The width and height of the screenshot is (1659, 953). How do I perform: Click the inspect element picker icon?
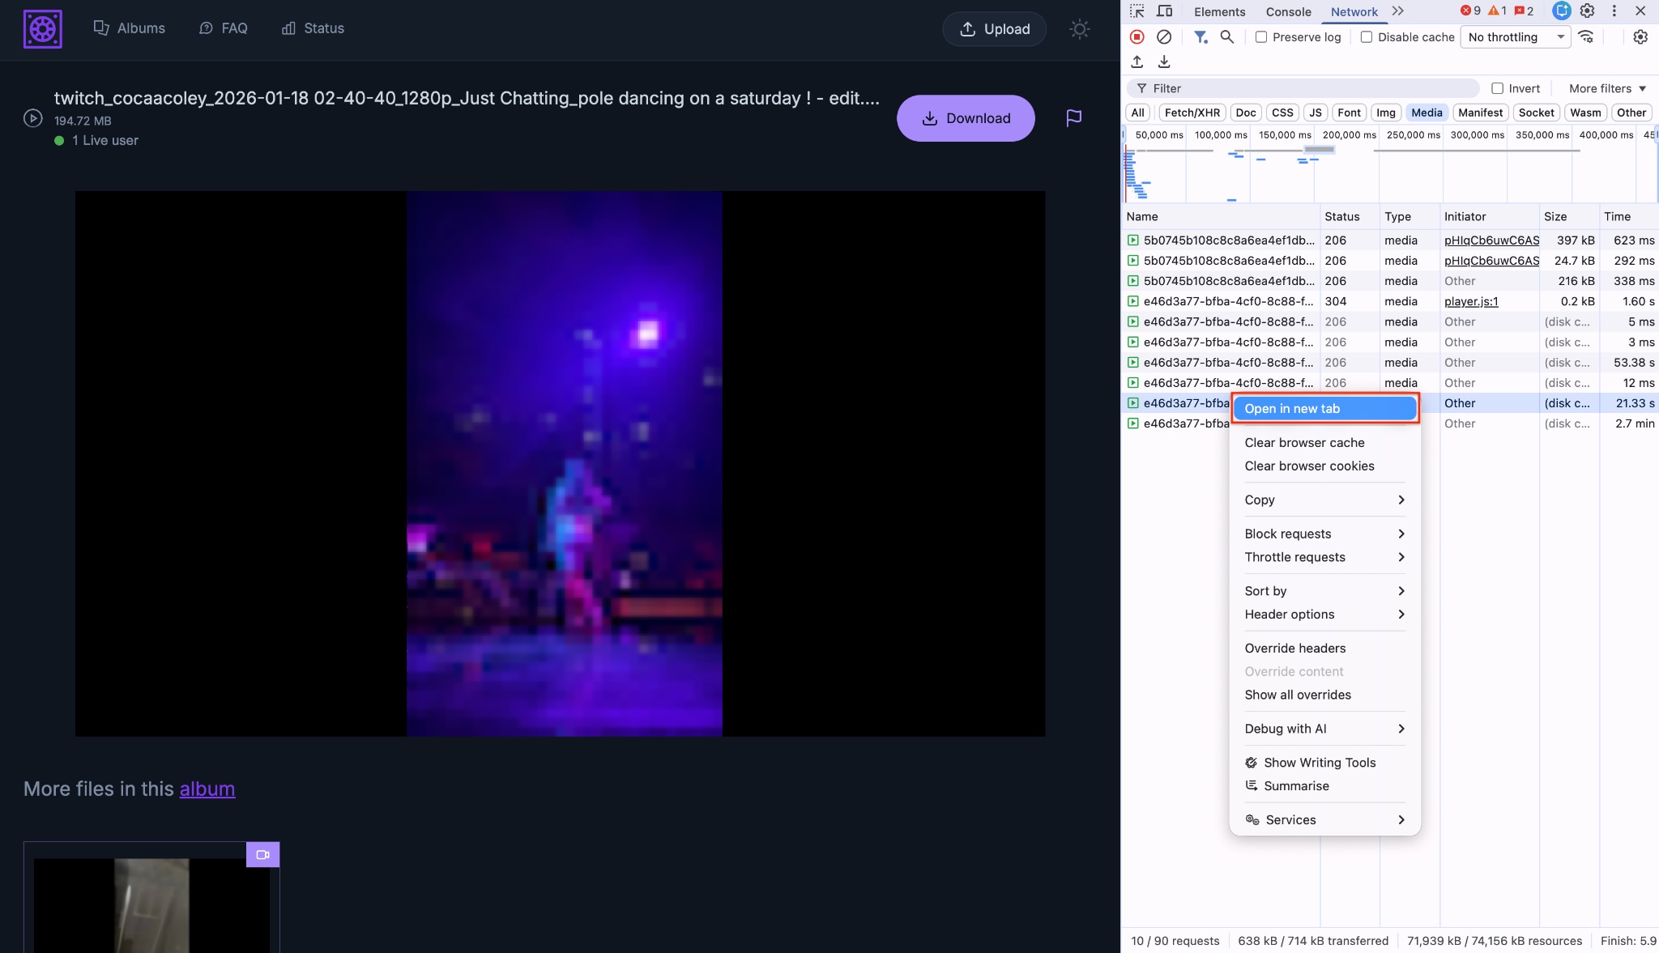(x=1137, y=11)
